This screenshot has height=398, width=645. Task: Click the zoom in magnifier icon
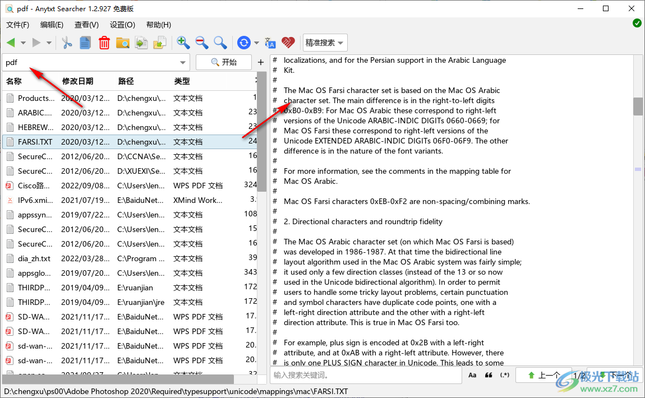[183, 42]
